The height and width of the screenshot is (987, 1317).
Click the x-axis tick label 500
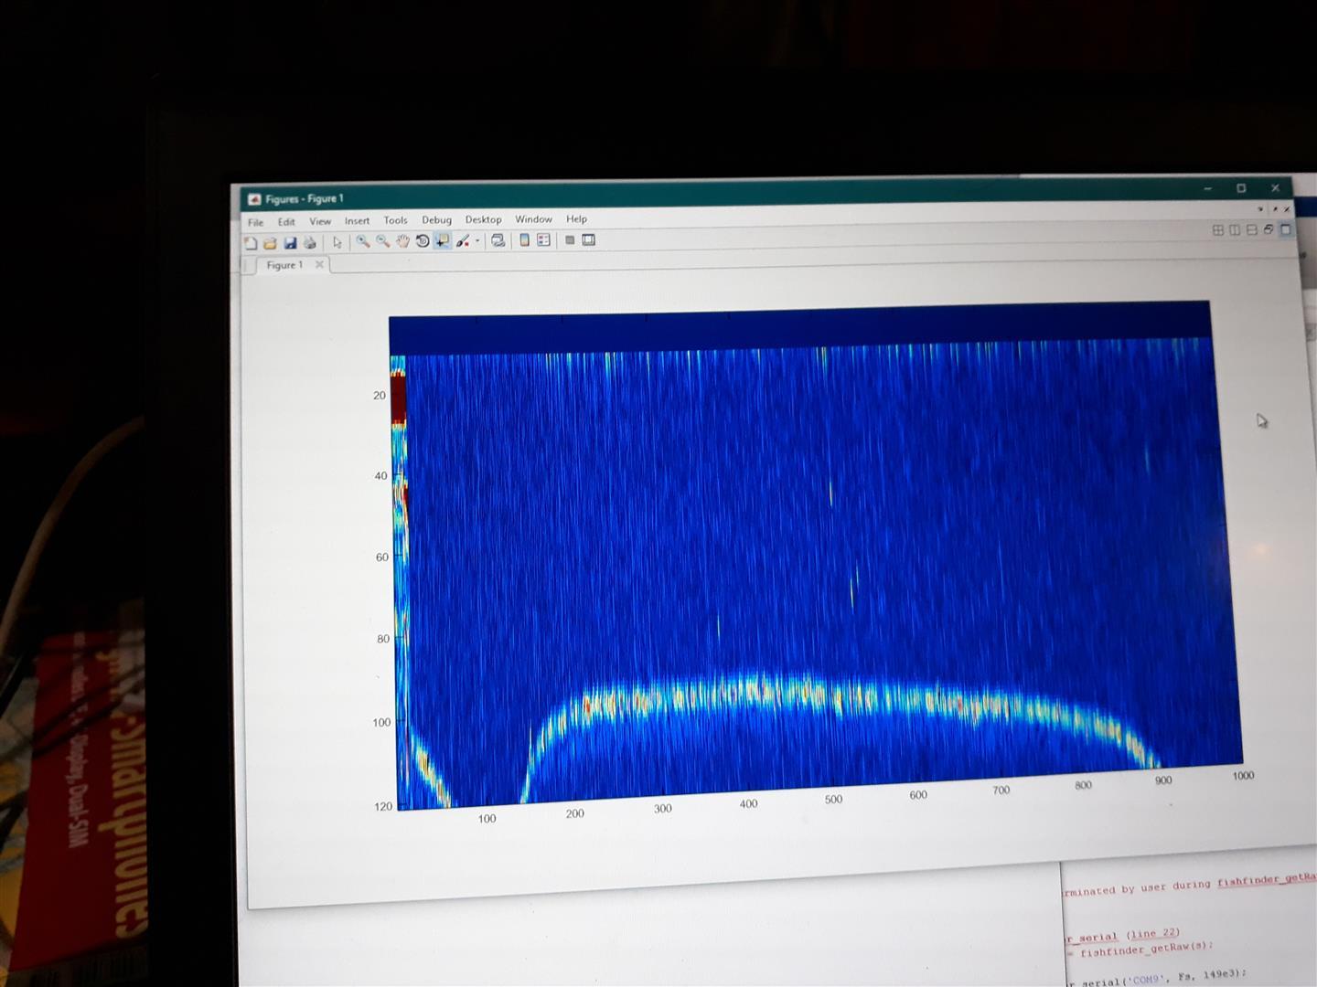point(833,799)
